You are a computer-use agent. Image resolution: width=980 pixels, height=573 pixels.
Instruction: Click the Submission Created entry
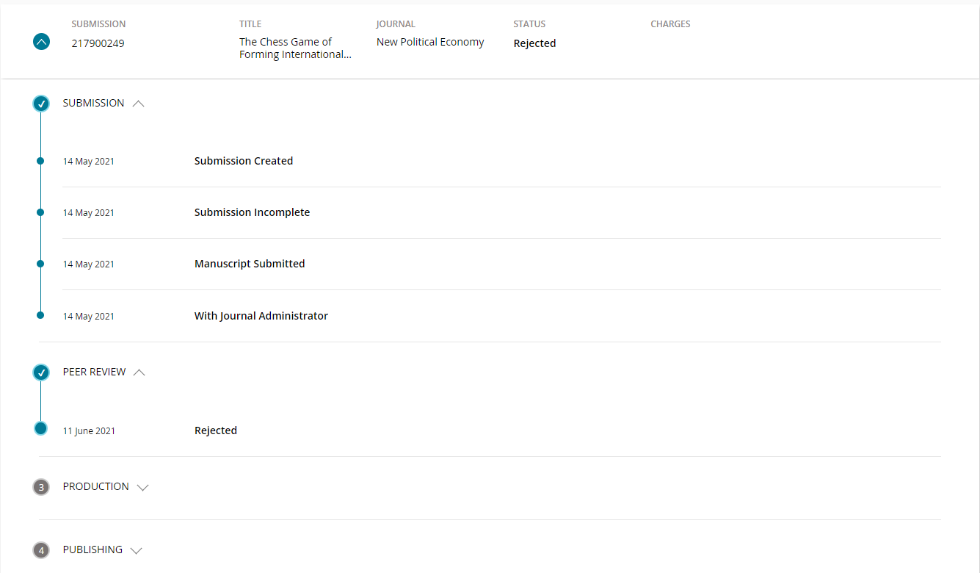(x=244, y=161)
